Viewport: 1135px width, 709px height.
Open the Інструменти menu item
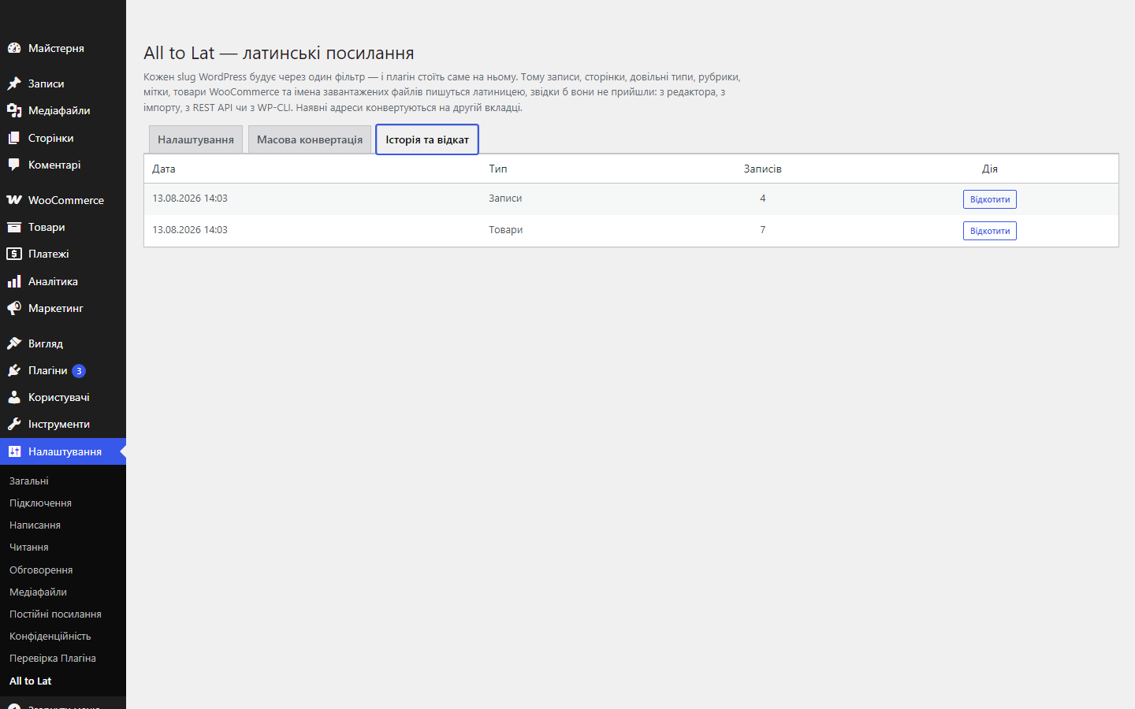63,424
